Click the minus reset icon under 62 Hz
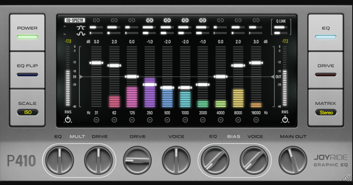Image resolution: width=353 pixels, height=185 pixels. click(x=114, y=120)
